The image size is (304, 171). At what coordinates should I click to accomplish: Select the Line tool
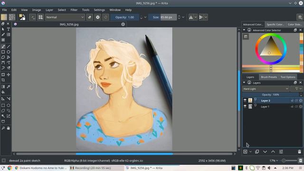pos(9,47)
